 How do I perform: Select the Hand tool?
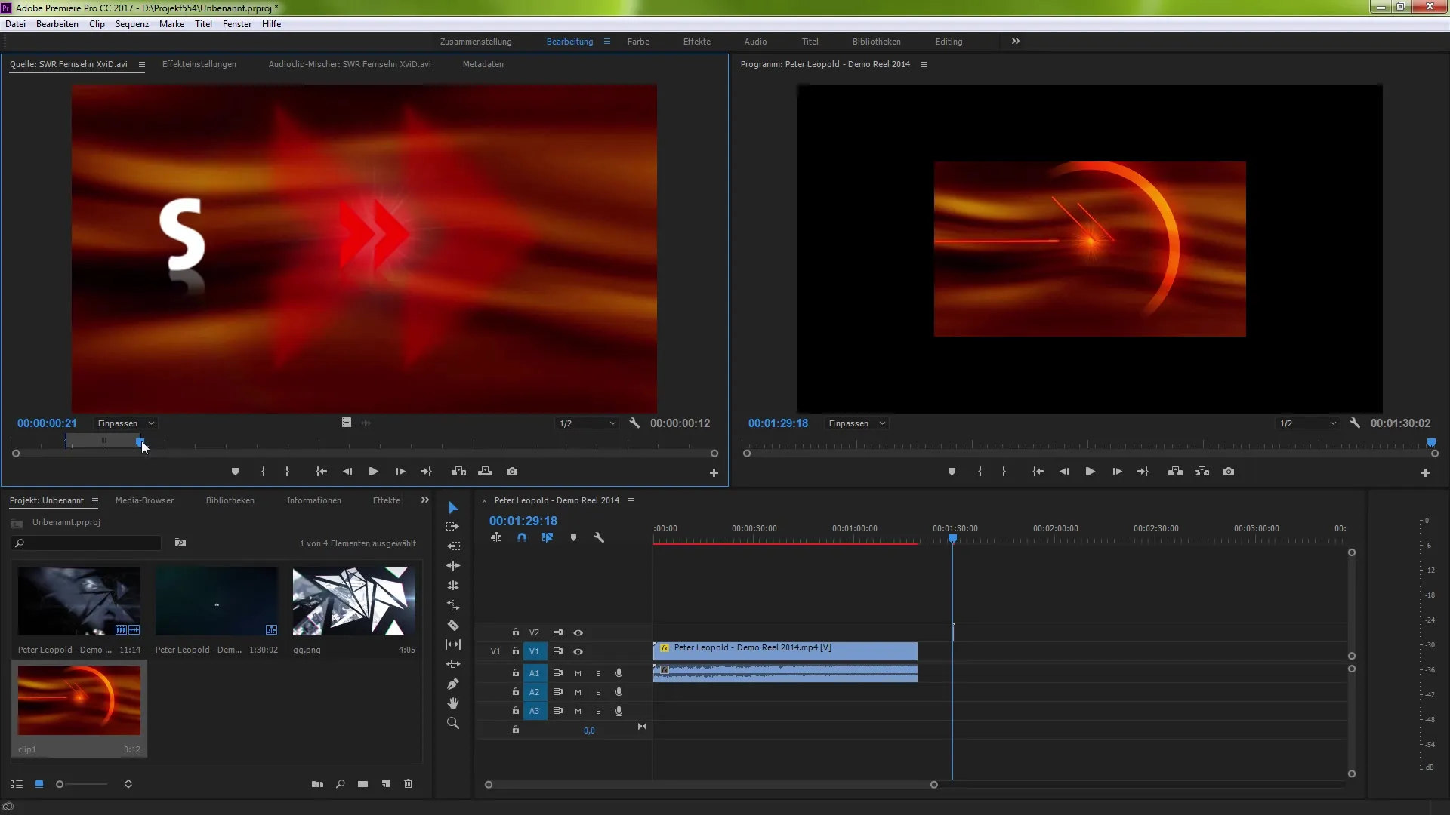pyautogui.click(x=453, y=703)
